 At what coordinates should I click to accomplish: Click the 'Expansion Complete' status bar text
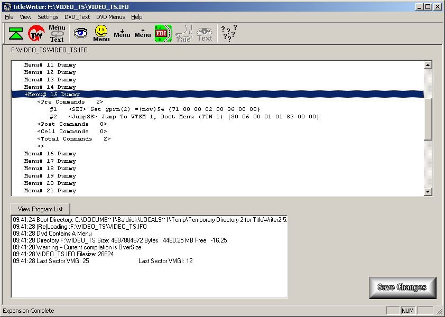pyautogui.click(x=29, y=311)
